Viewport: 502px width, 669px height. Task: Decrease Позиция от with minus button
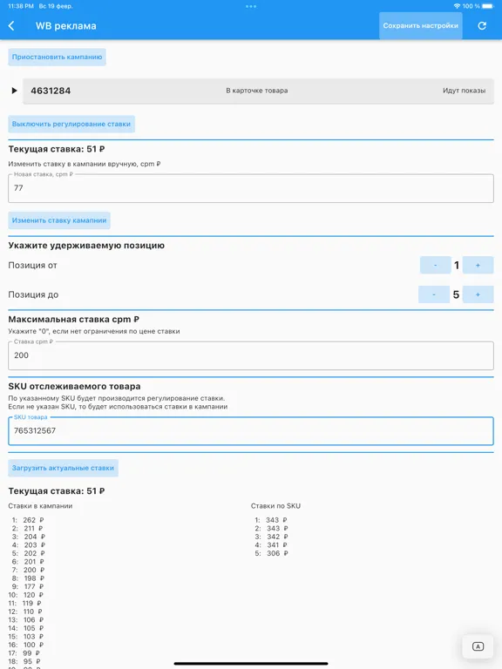click(x=436, y=266)
